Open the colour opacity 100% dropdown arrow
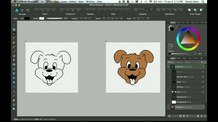Viewport: 218px width, 122px height. pos(205,54)
